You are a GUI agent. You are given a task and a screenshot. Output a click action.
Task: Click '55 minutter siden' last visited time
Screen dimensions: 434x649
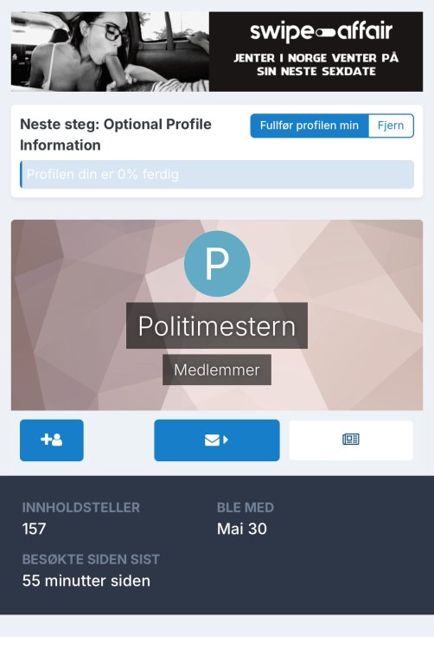(86, 581)
